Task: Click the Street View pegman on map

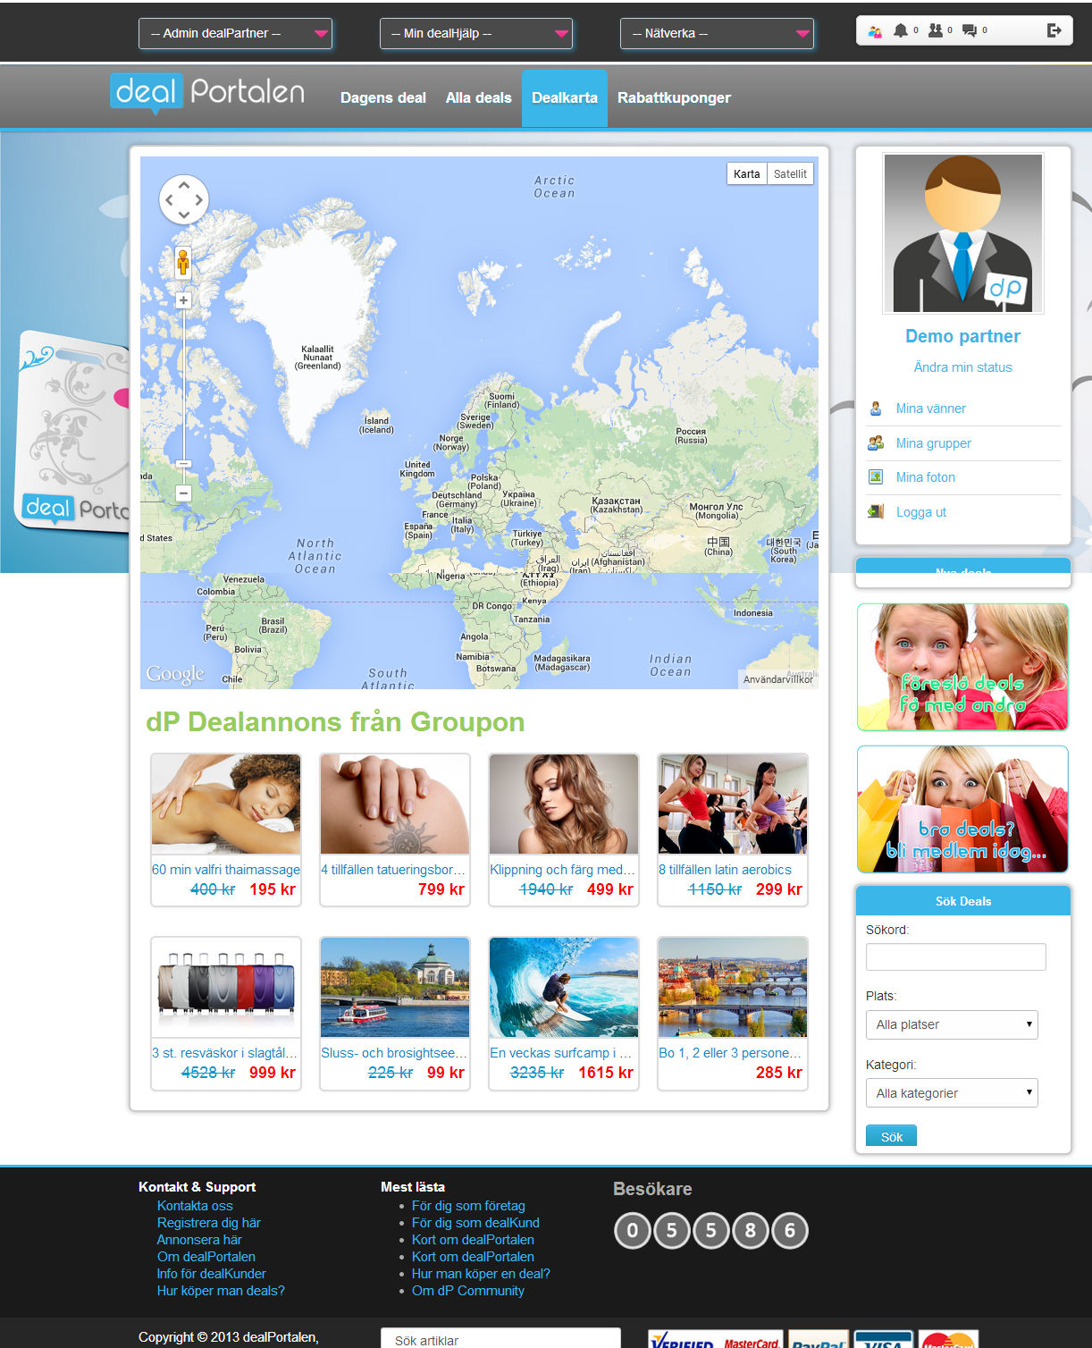Action: pos(183,263)
